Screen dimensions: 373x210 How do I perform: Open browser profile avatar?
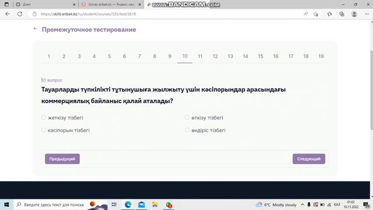(354, 14)
